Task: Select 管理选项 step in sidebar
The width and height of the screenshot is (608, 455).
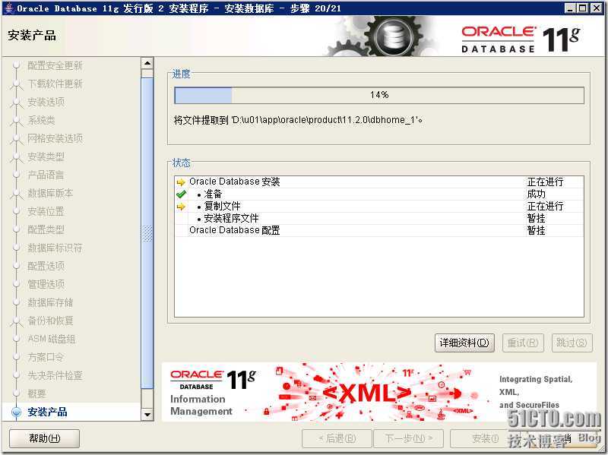Action: pos(46,285)
